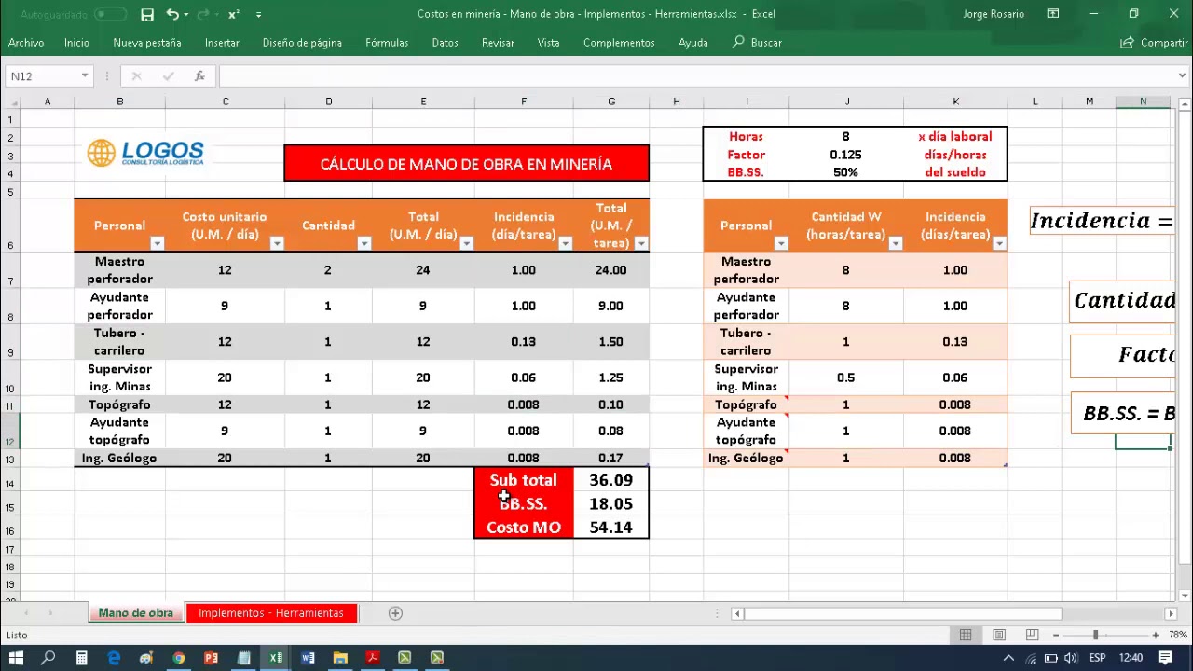Expand the formula bar
Viewport: 1193px width, 671px height.
(1183, 76)
